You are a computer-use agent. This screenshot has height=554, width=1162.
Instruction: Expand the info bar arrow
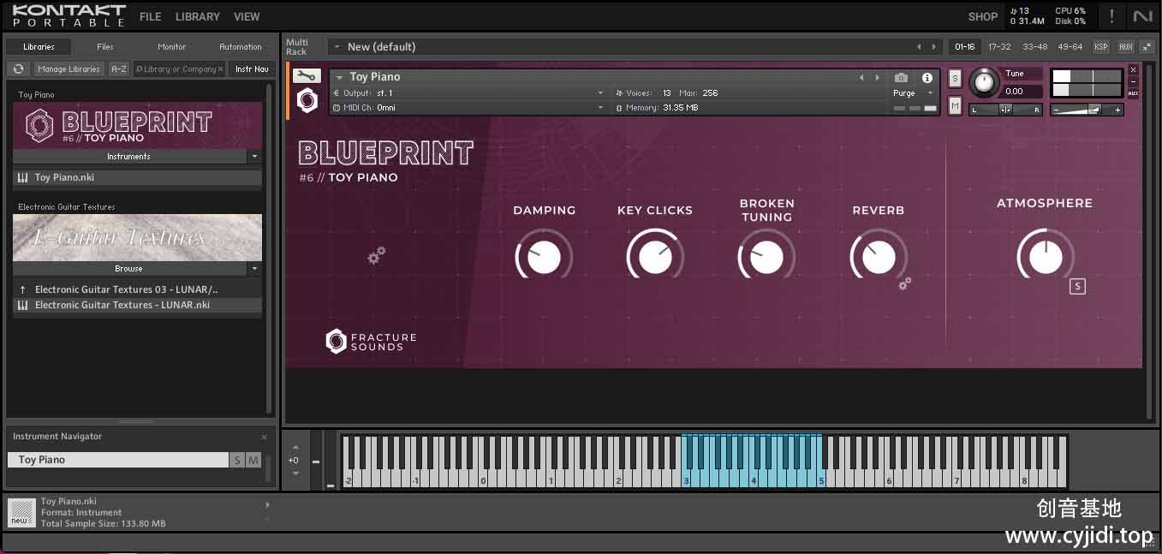[x=267, y=505]
